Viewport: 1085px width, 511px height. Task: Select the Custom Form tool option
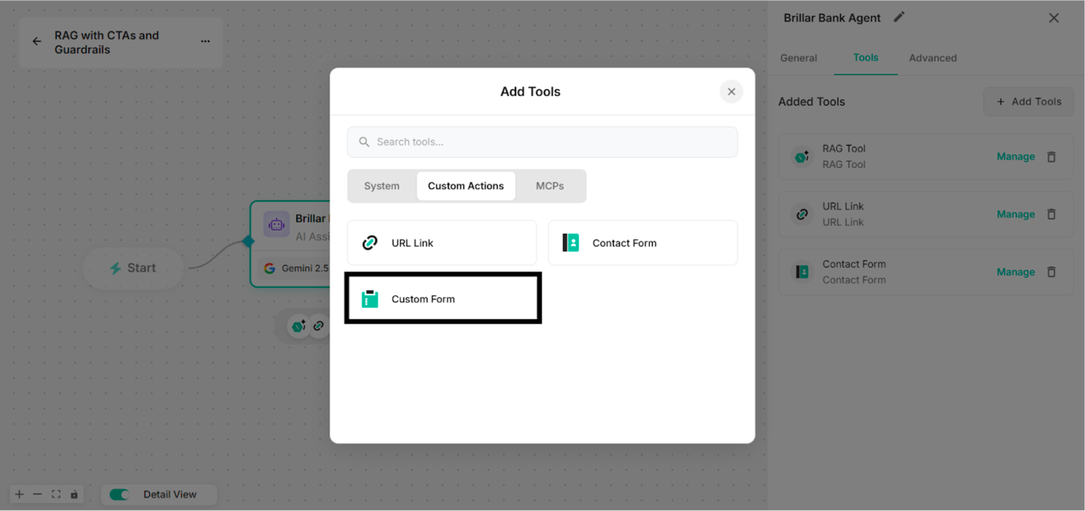pos(442,299)
